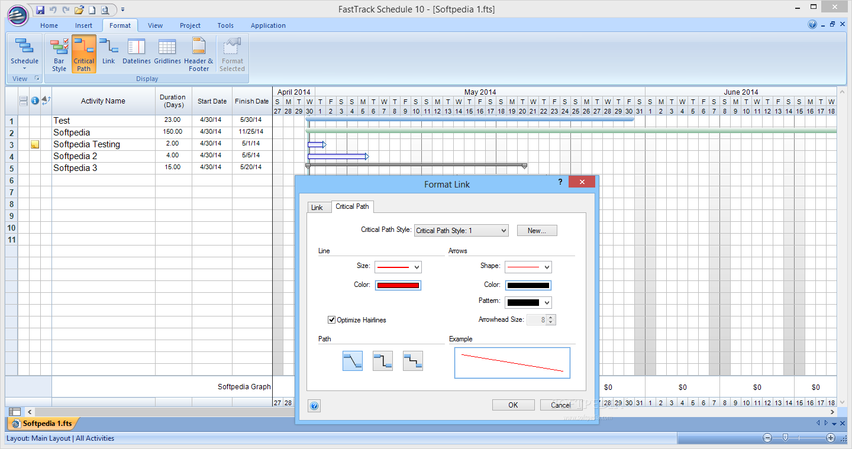Click the links column header icon
The width and height of the screenshot is (852, 449).
click(46, 101)
